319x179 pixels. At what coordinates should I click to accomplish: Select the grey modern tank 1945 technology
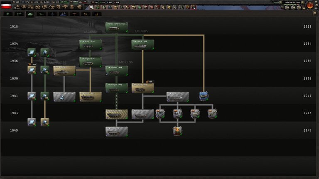[x=117, y=132]
